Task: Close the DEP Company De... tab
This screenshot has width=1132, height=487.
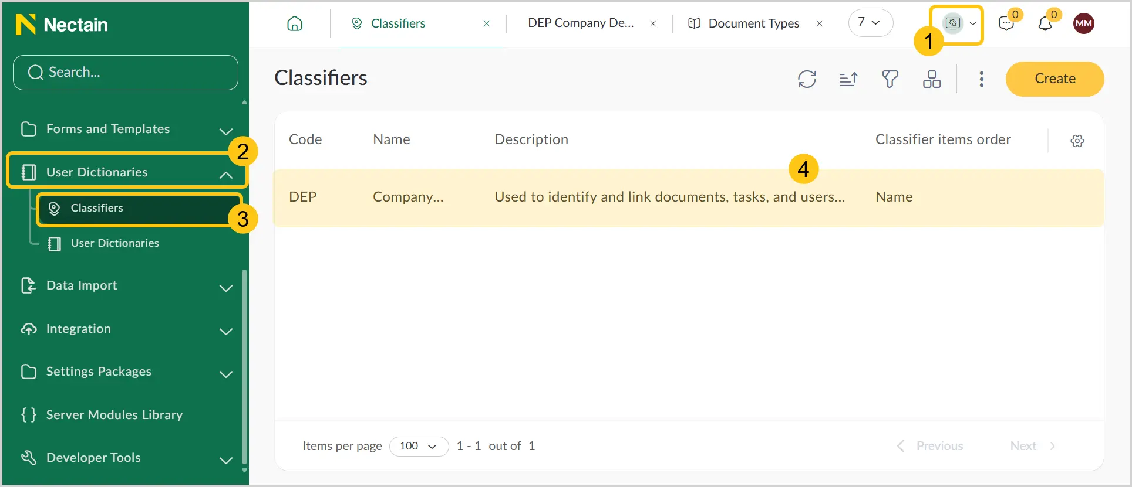Action: [x=653, y=23]
